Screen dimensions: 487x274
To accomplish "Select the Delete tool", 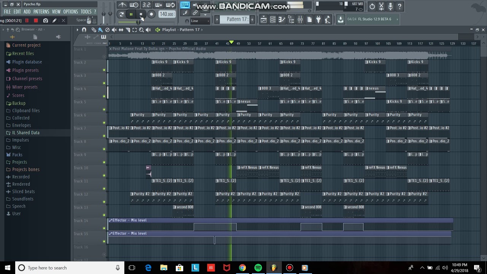I will (x=107, y=30).
